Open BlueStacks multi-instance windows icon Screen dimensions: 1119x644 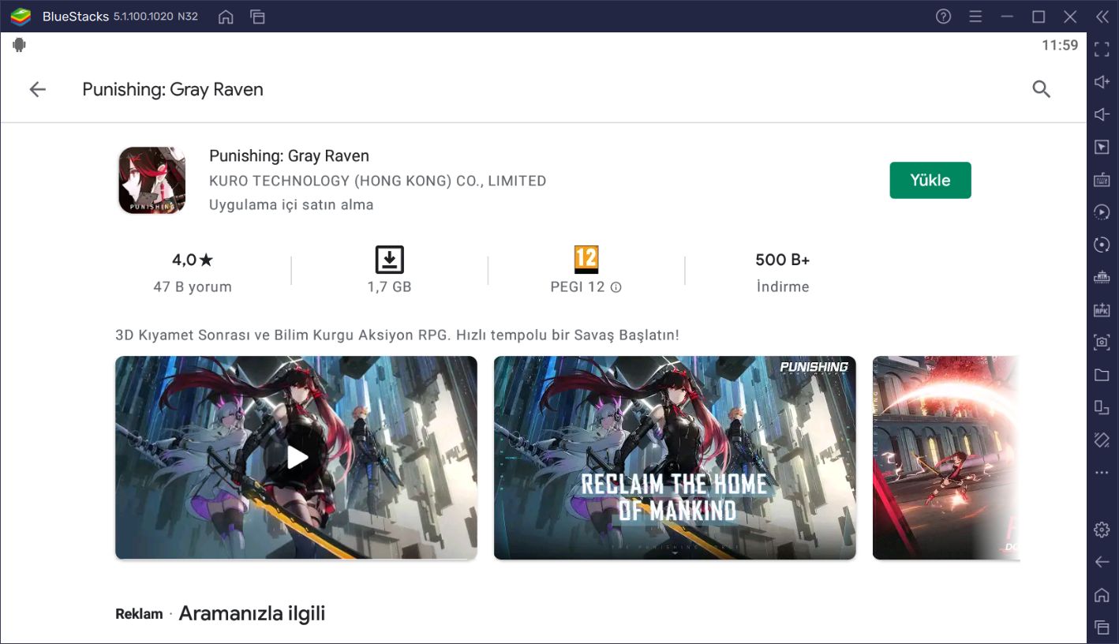click(257, 17)
